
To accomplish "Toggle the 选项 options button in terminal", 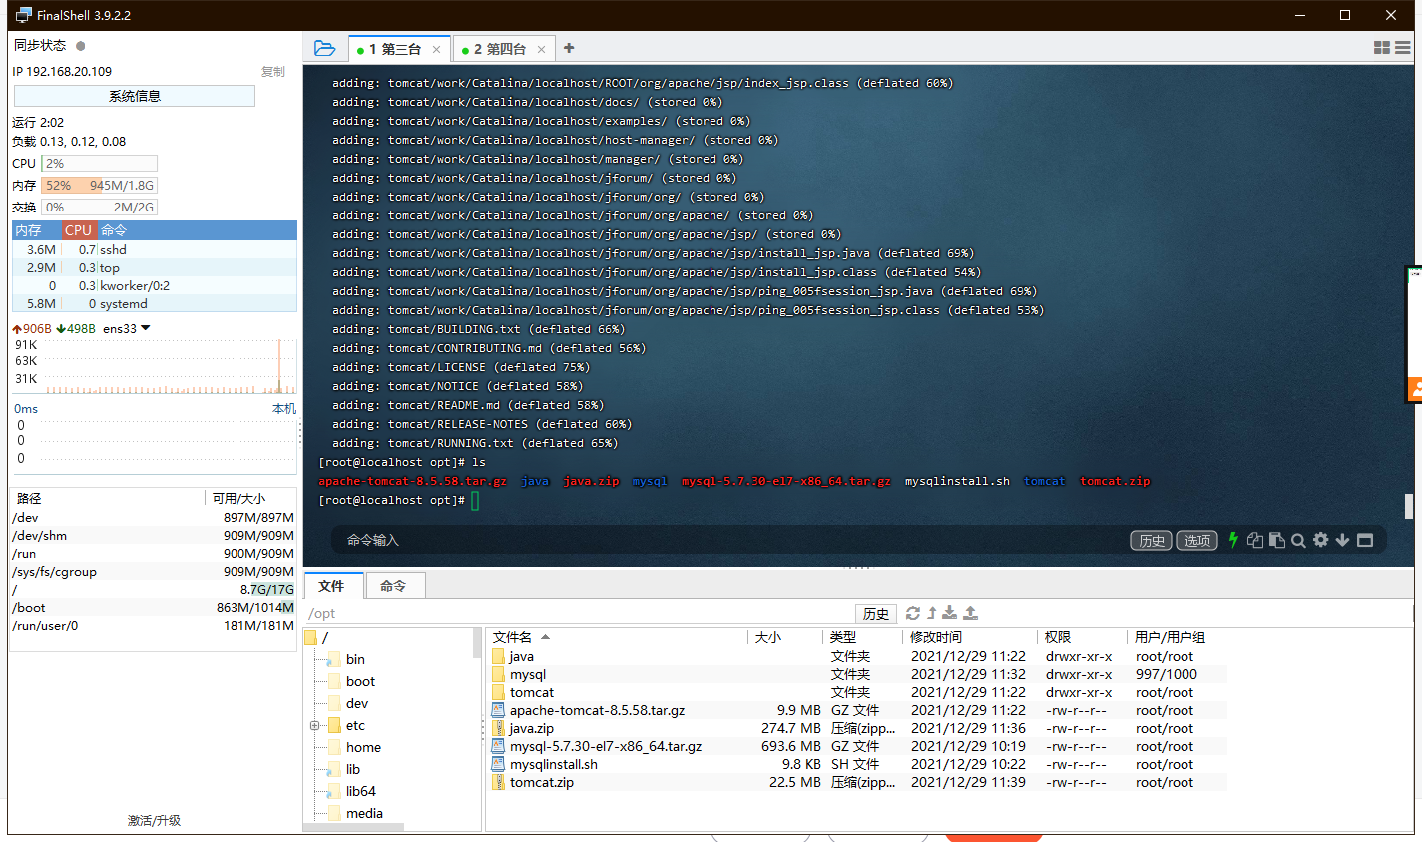I will [x=1196, y=540].
